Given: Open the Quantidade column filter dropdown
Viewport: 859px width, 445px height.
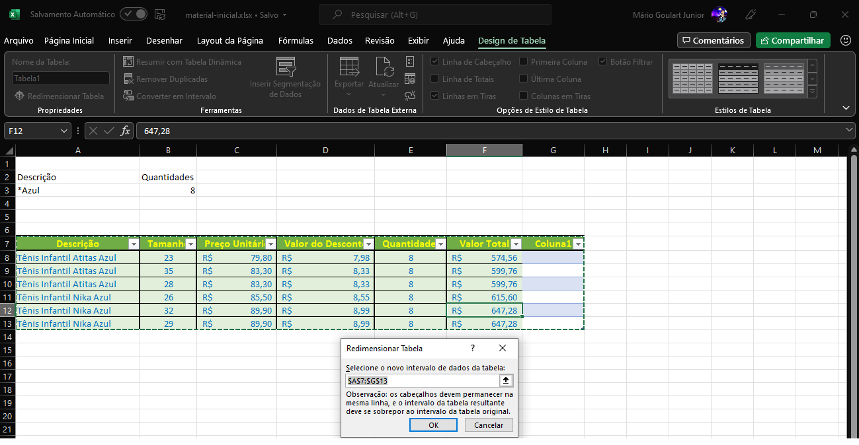Looking at the screenshot, I should [440, 244].
